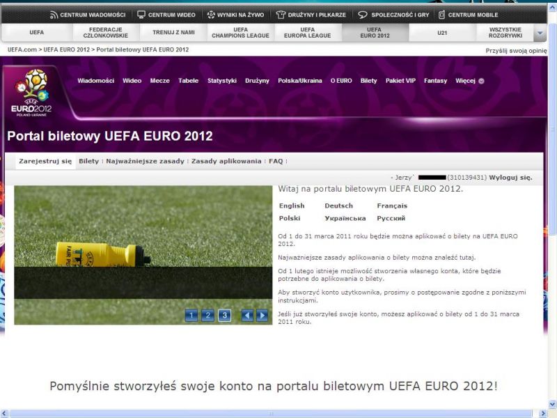Open Statystyki in purple menu
Viewport: 557px width, 418px height.
click(222, 81)
